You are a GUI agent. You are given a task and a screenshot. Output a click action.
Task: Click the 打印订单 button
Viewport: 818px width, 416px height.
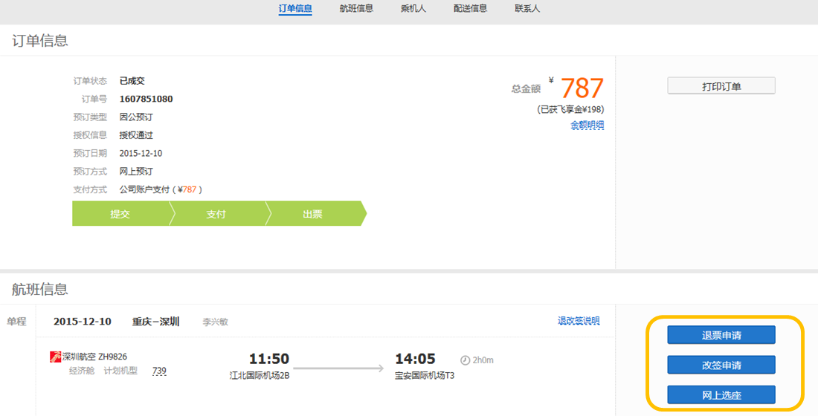click(x=721, y=86)
